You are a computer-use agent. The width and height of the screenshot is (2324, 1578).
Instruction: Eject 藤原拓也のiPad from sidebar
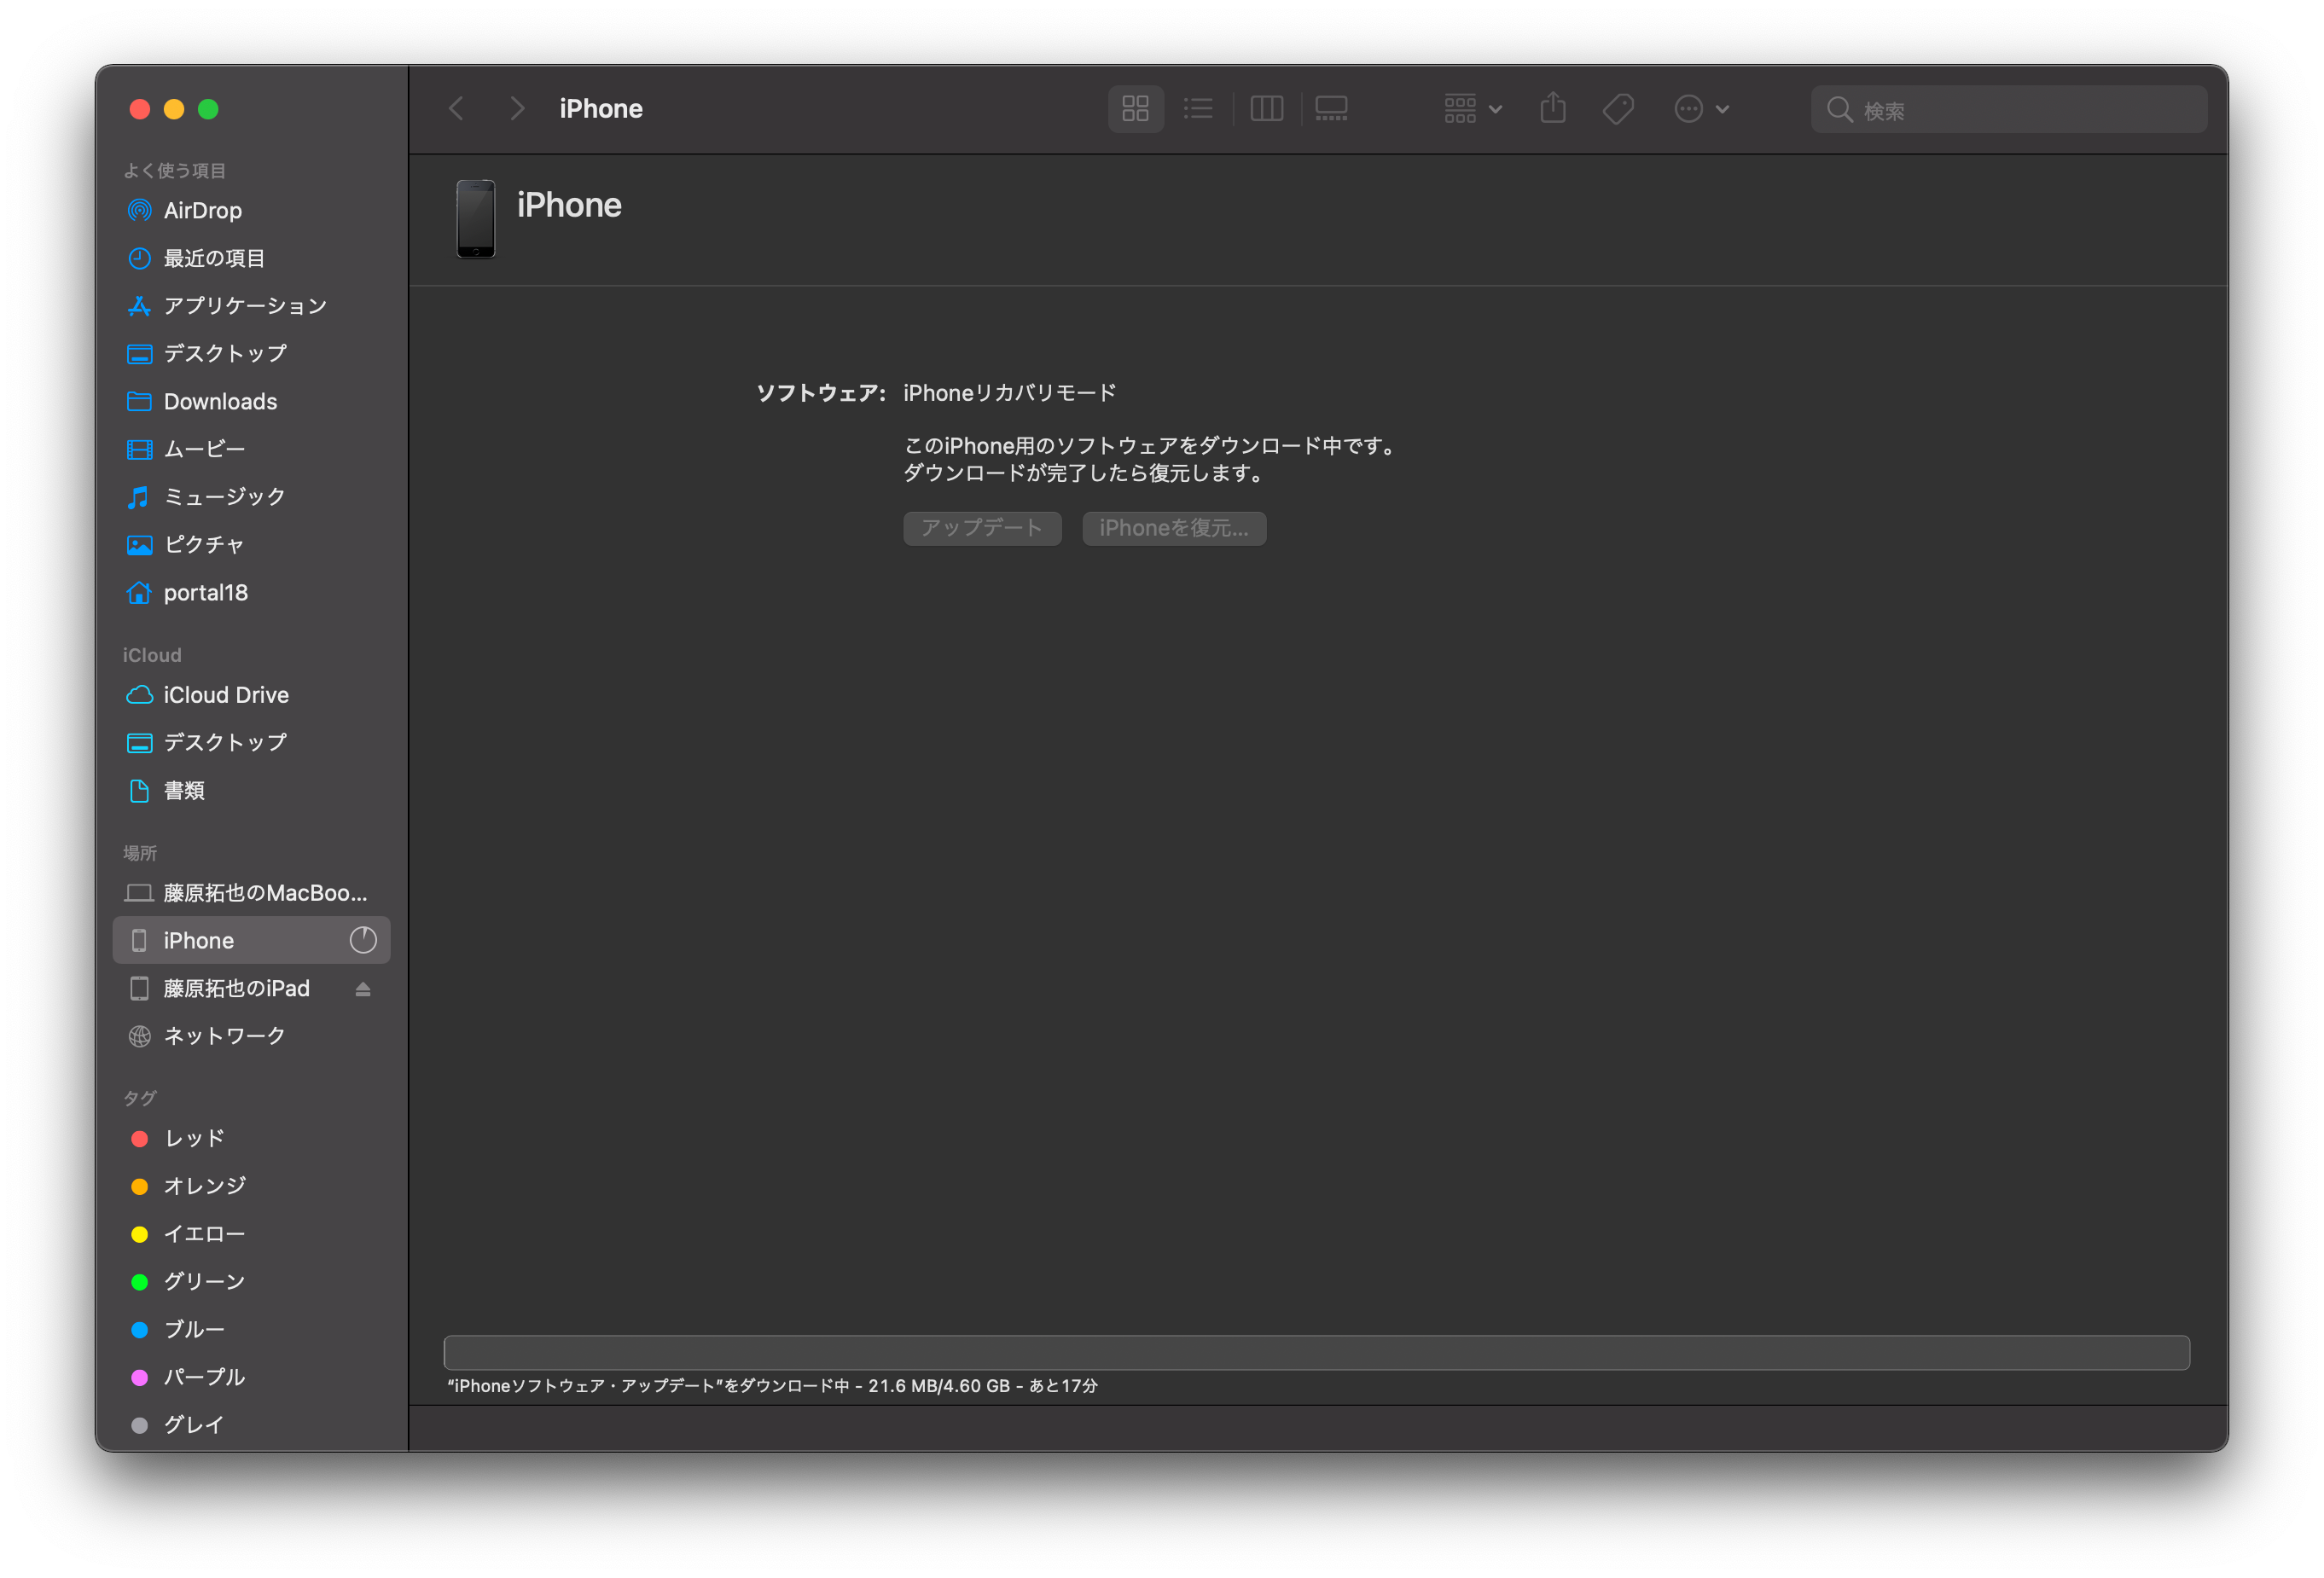(363, 988)
